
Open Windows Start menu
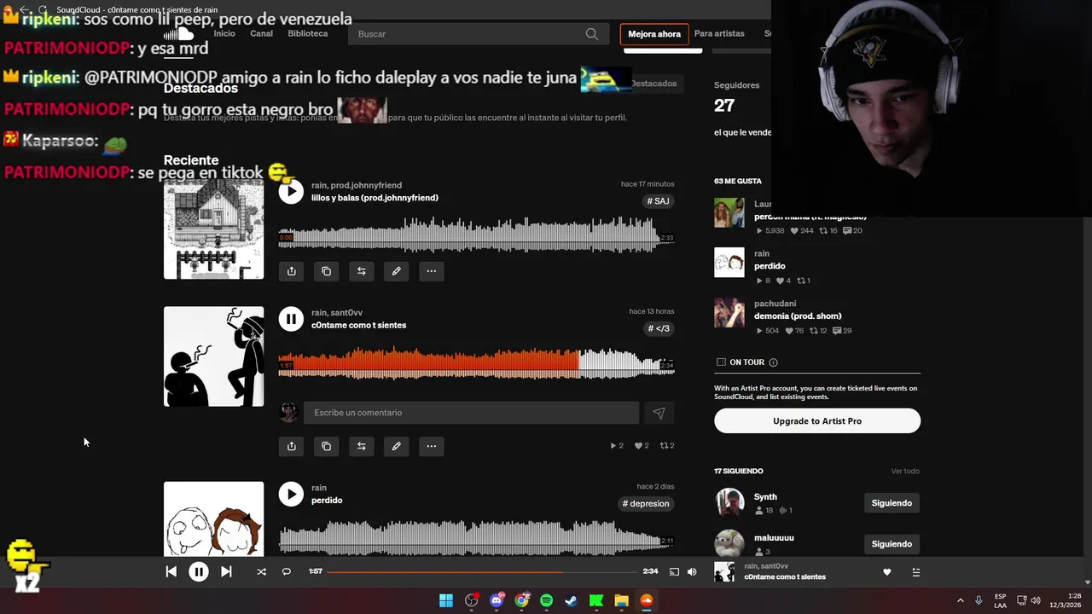[x=446, y=600]
